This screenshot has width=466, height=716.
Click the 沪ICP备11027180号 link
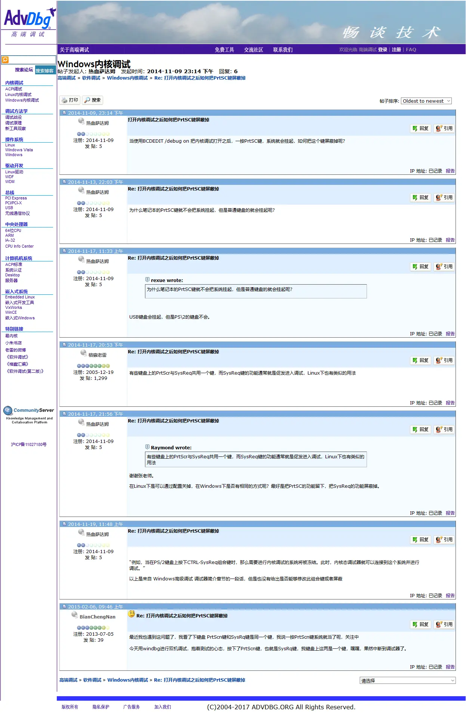[29, 444]
